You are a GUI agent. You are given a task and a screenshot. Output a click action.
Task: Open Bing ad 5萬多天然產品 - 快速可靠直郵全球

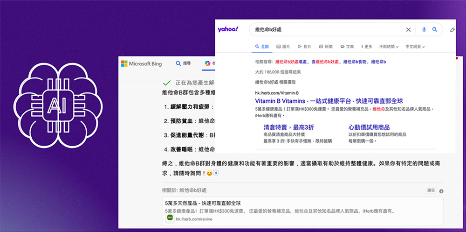[203, 204]
